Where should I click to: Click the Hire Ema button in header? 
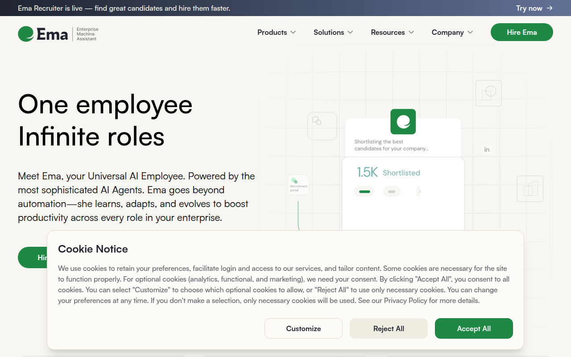point(522,32)
